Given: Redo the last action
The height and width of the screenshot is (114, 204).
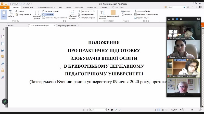Looking at the screenshot, I should click(24, 4).
